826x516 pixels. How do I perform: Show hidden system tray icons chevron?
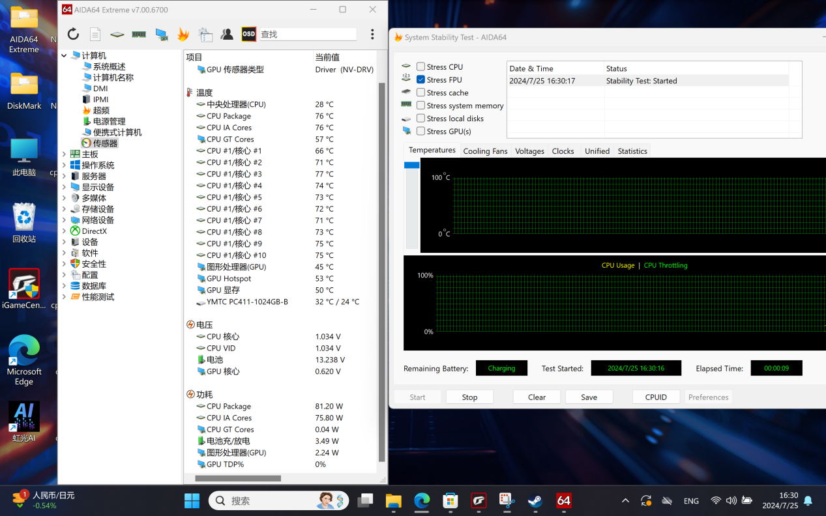click(625, 500)
